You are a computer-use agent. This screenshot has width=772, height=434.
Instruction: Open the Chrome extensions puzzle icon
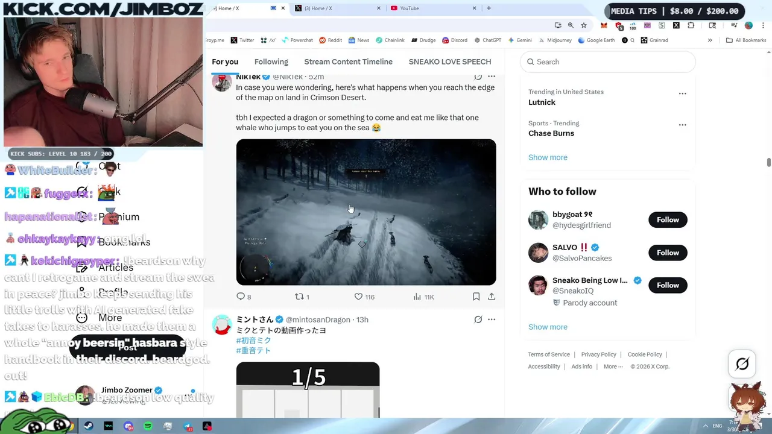point(691,25)
